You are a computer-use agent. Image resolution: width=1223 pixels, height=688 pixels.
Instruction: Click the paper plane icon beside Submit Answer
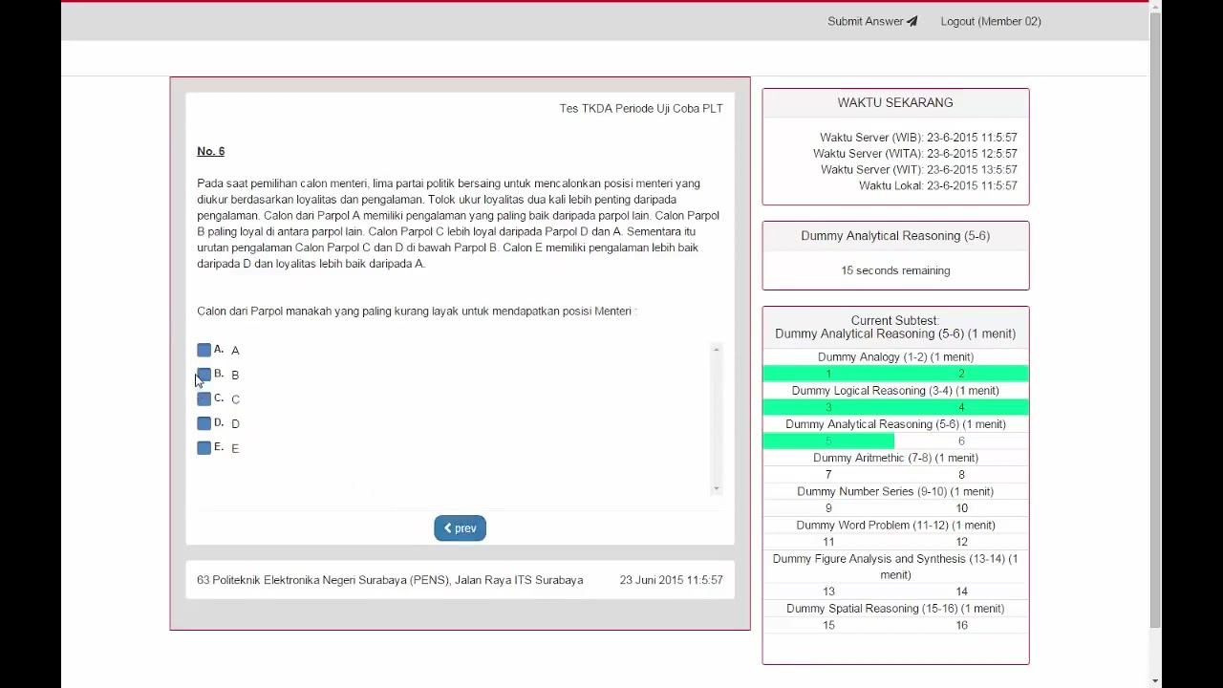click(x=912, y=21)
